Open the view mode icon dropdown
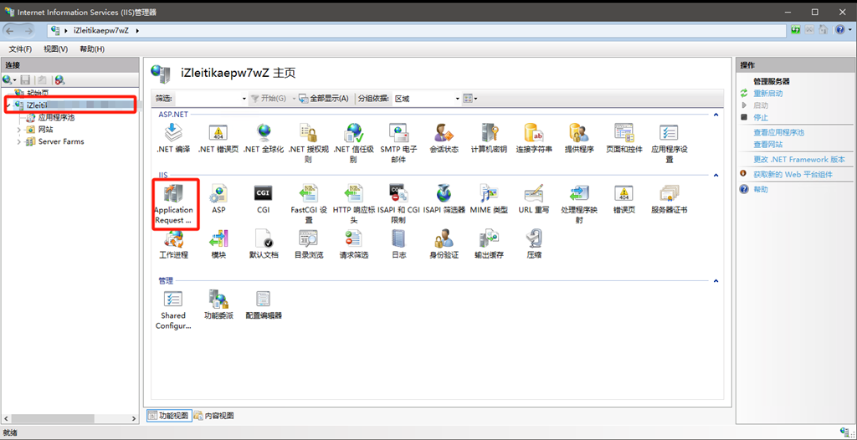Screen dimensions: 857x440 [470, 99]
